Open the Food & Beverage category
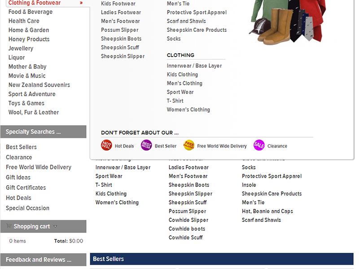 31,12
